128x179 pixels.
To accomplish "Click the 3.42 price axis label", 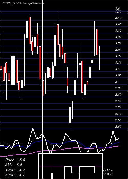I will click(118, 31).
